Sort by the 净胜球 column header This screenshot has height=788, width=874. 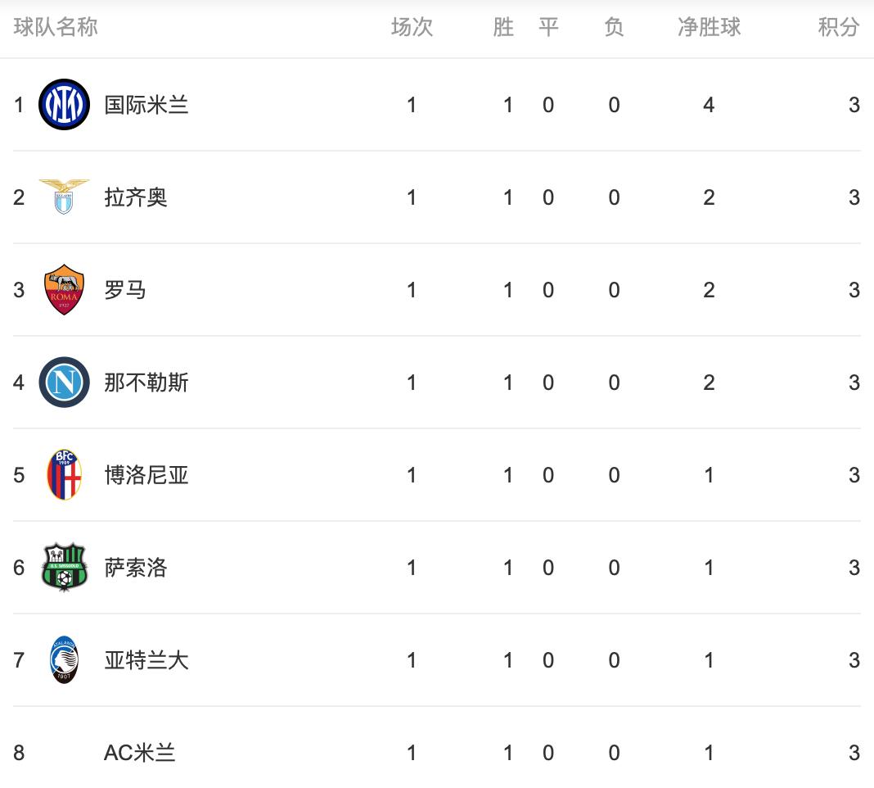click(709, 28)
